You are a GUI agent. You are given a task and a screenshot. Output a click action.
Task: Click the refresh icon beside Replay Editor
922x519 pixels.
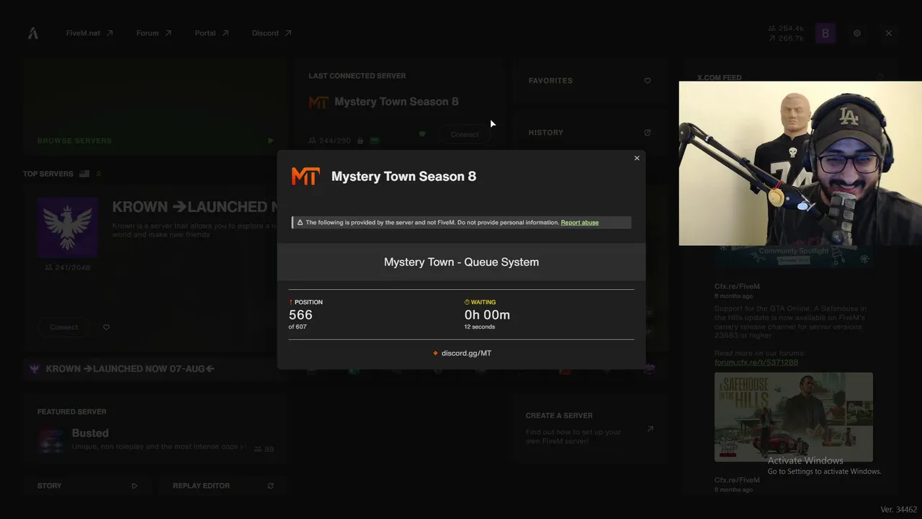pyautogui.click(x=271, y=486)
